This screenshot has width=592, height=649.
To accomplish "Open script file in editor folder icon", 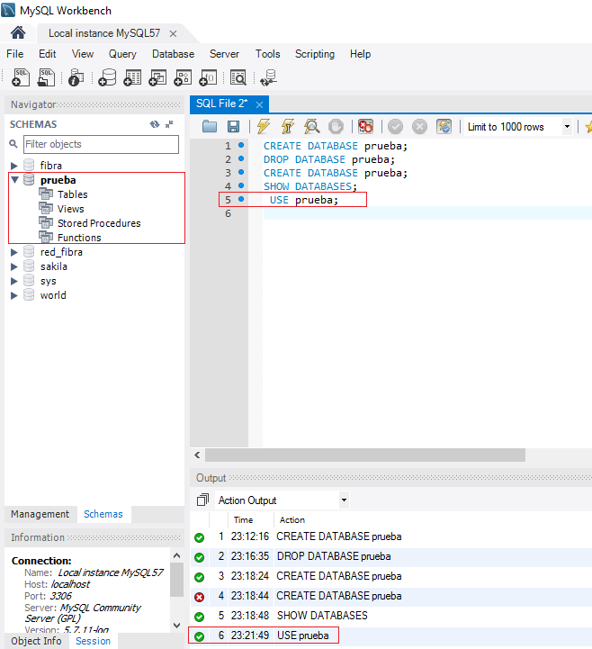I will click(210, 126).
